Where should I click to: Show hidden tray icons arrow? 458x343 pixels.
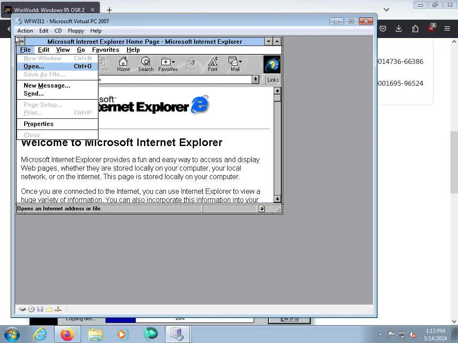[380, 335]
